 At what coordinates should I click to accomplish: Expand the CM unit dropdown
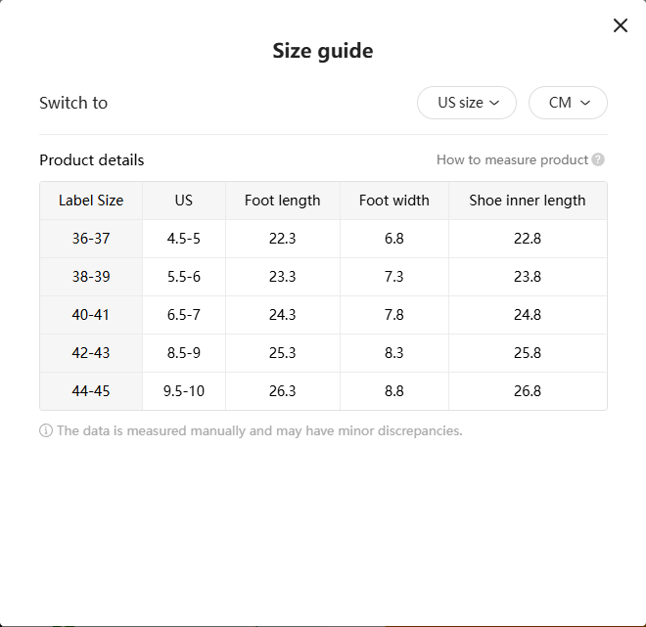coord(568,103)
